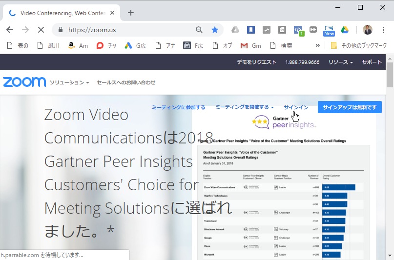
Task: Expand the リソース dropdown
Action: click(341, 62)
